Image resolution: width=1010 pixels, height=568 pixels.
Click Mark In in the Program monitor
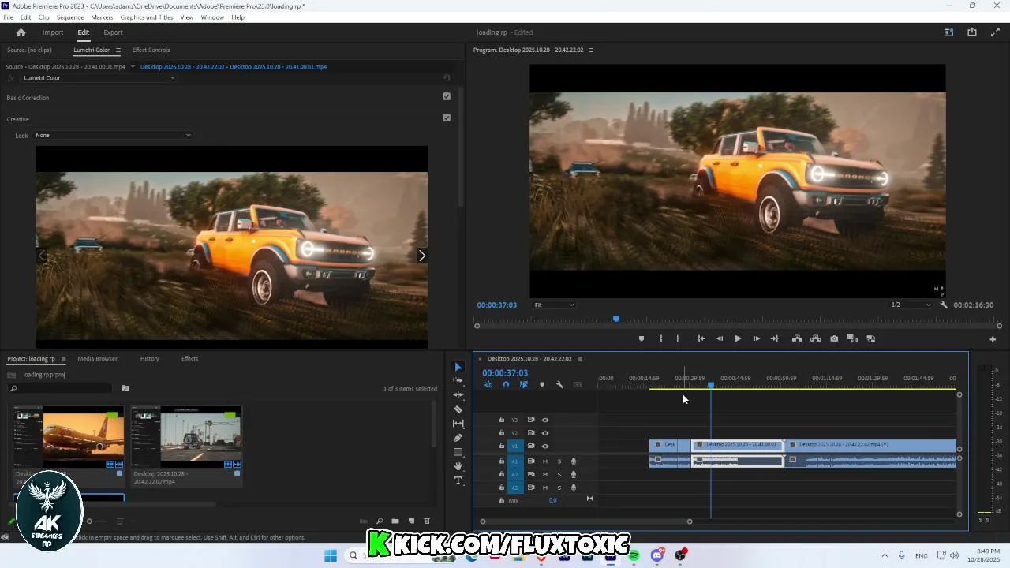point(660,339)
